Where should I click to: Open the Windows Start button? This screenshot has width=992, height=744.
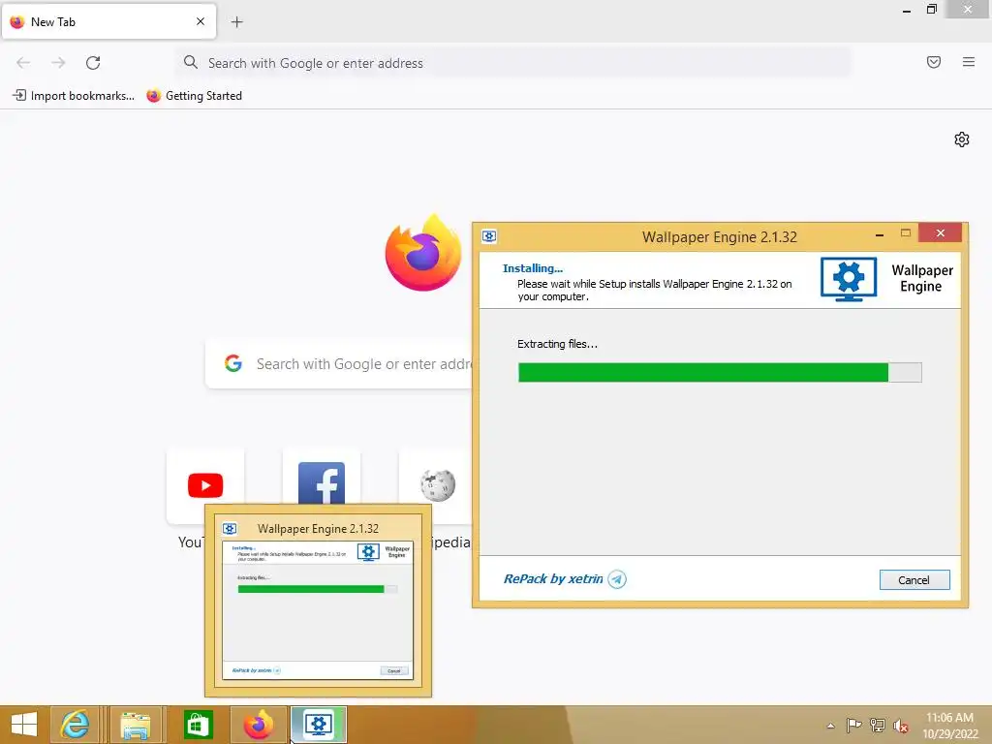(x=24, y=725)
